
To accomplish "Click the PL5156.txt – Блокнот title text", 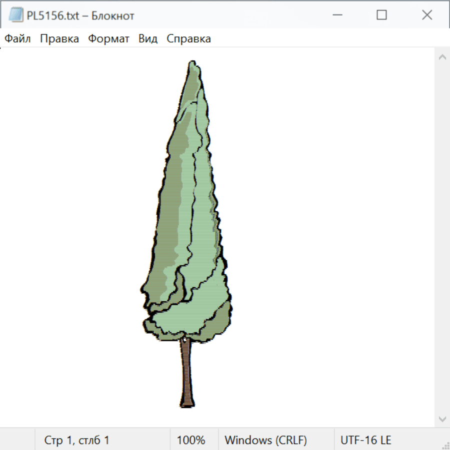I will click(x=80, y=16).
